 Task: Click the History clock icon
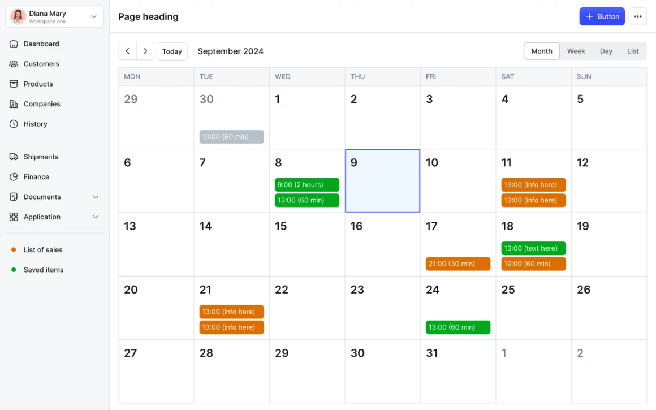(x=14, y=124)
